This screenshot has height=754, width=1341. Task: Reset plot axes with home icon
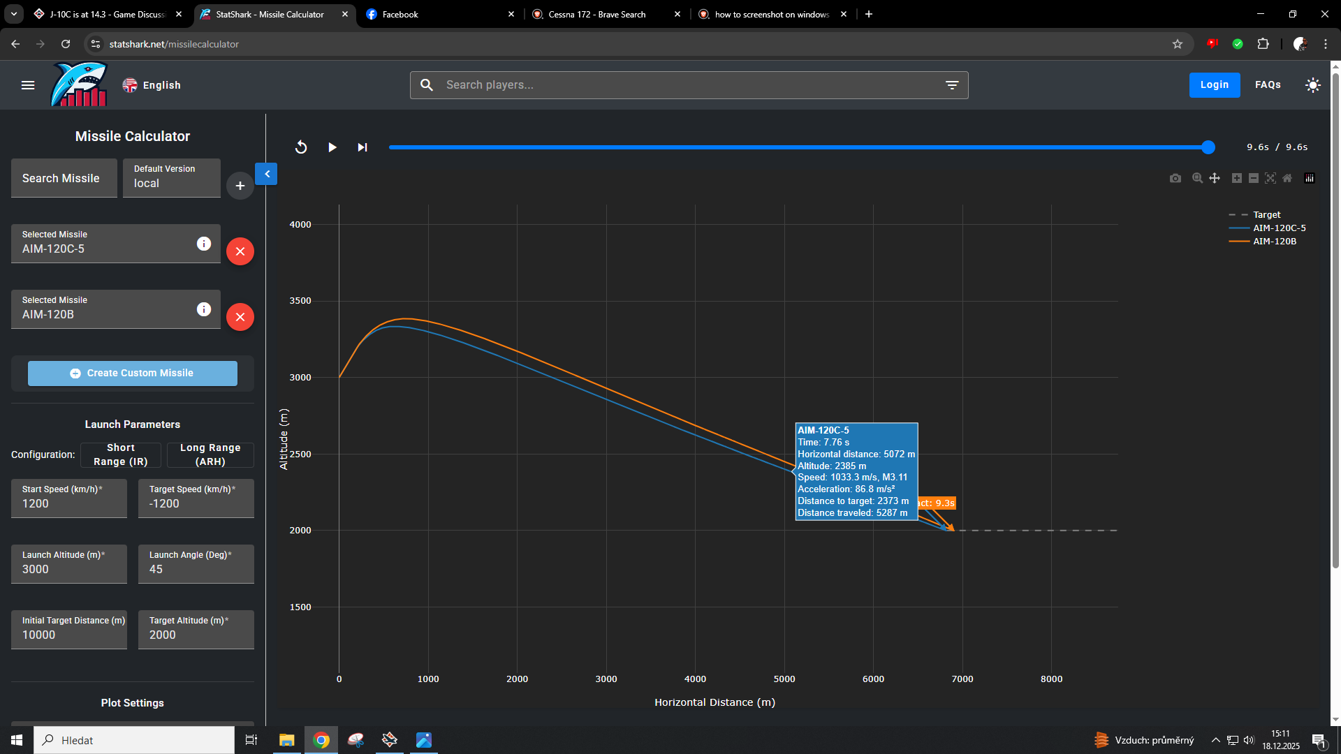pyautogui.click(x=1287, y=178)
